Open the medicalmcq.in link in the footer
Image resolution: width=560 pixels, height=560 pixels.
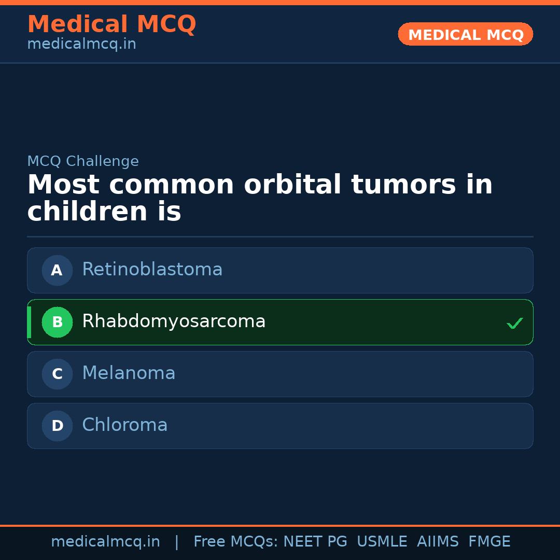tap(105, 542)
